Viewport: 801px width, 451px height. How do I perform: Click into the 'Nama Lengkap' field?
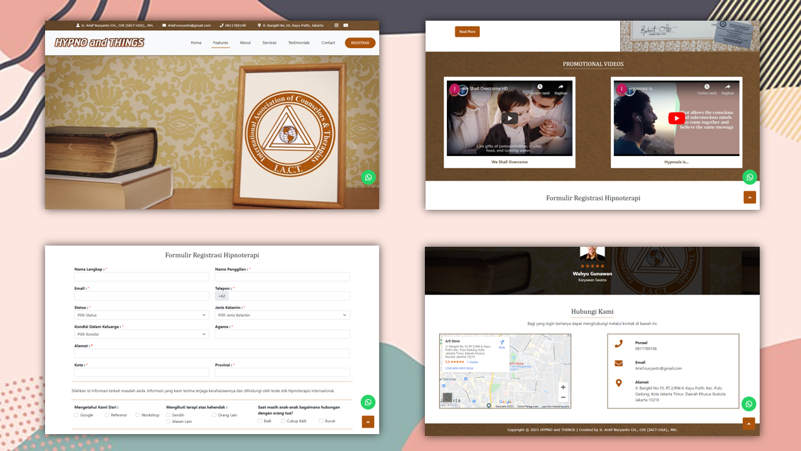[141, 277]
